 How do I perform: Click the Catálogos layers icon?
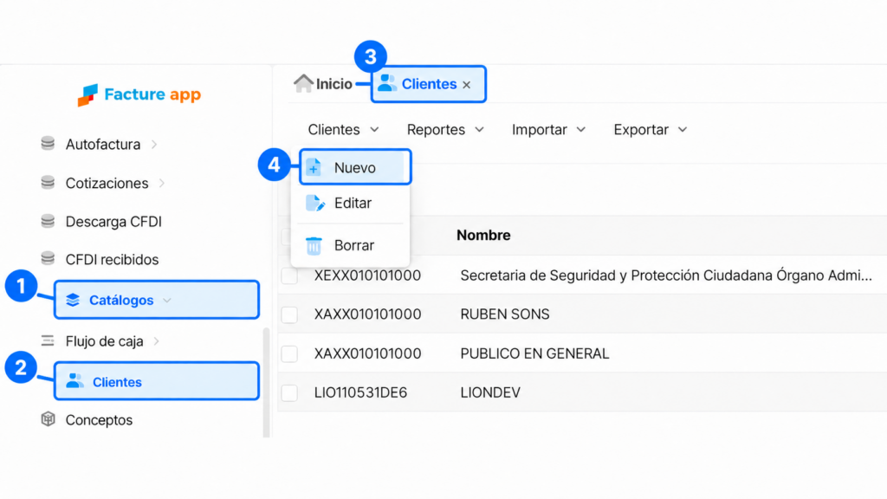point(73,300)
